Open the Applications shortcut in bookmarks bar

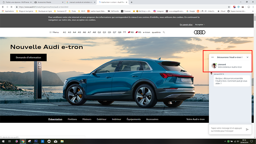click(x=8, y=11)
